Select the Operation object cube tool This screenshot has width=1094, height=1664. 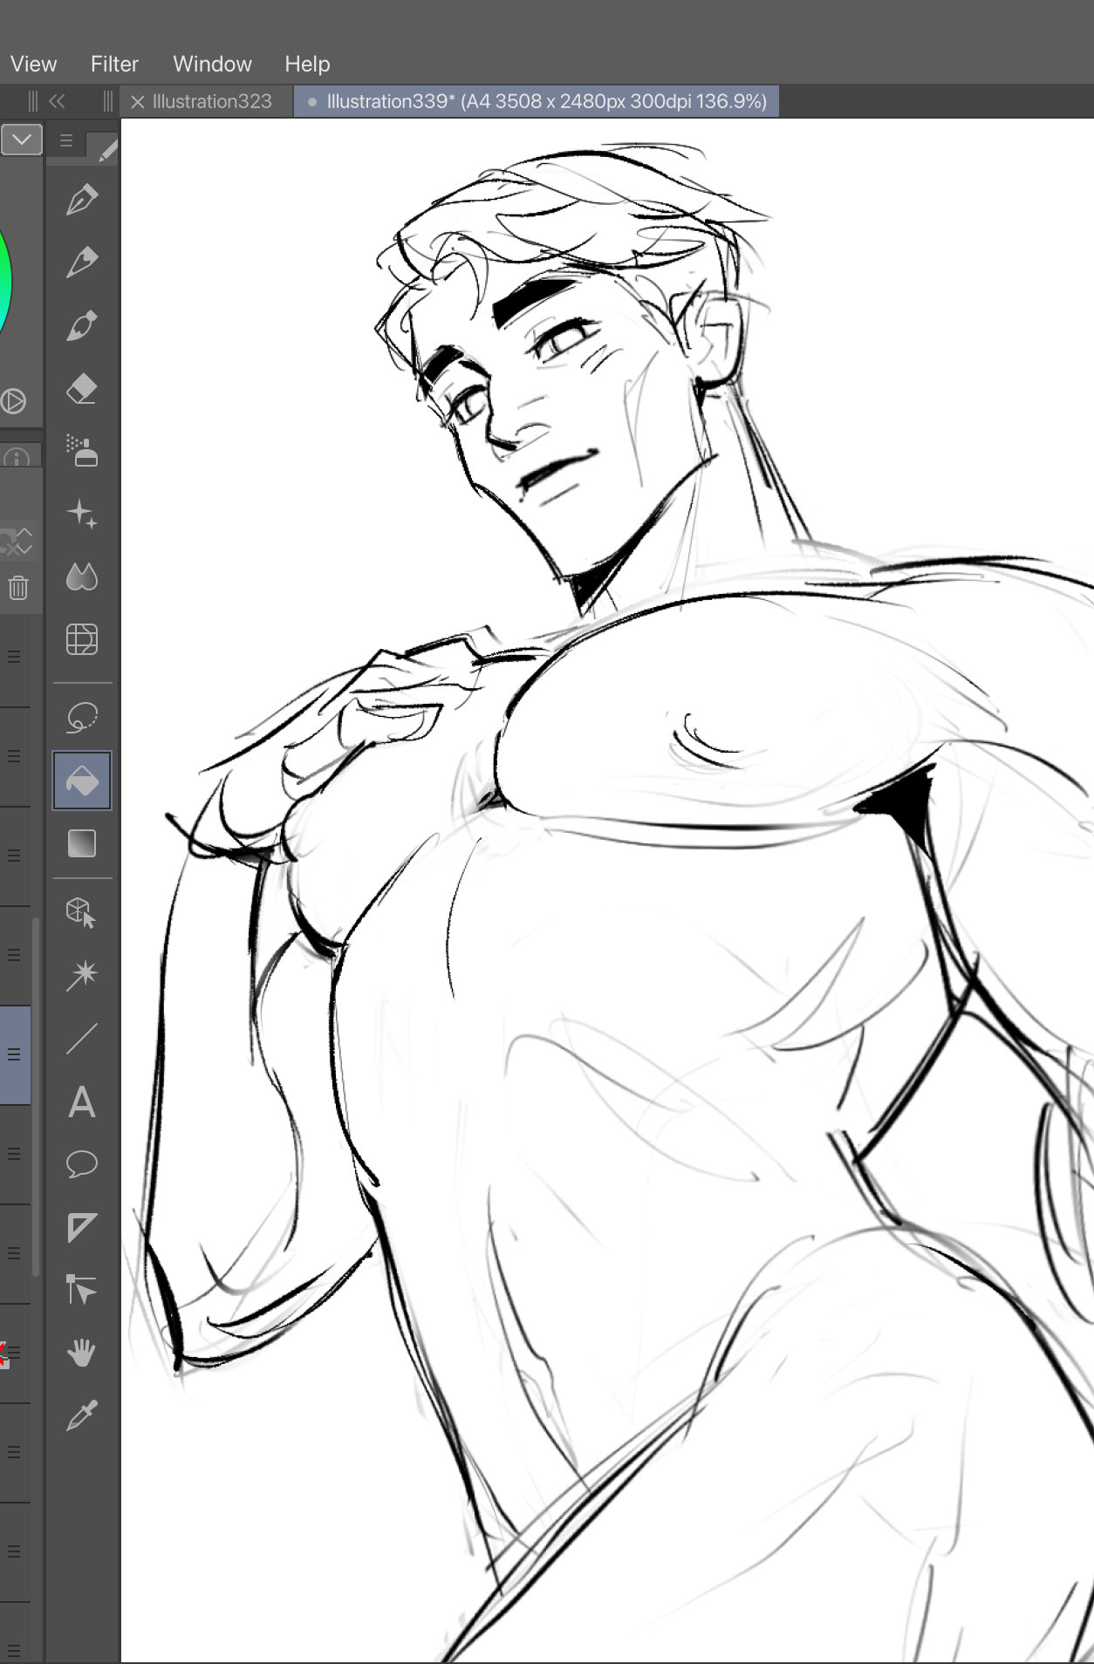click(82, 913)
